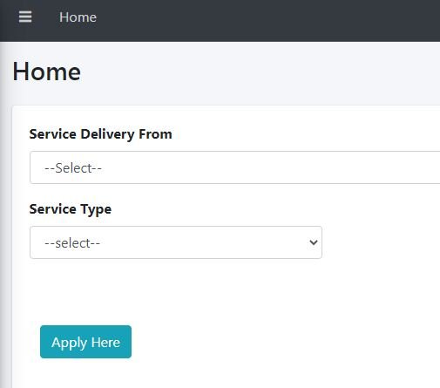Select the --Select-- placeholder in delivery field

click(73, 168)
